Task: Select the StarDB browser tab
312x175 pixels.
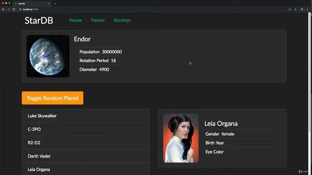Action: (32, 3)
